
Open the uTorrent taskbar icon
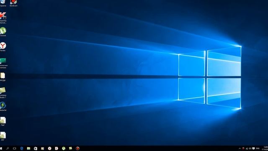[64, 148]
